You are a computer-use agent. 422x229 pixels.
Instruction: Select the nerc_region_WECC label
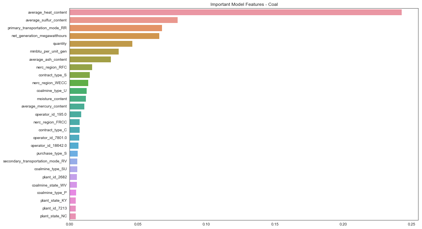(x=50, y=83)
